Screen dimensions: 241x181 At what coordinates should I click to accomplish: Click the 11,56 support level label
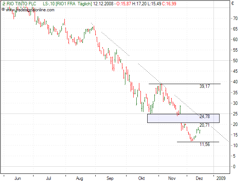tap(204, 144)
